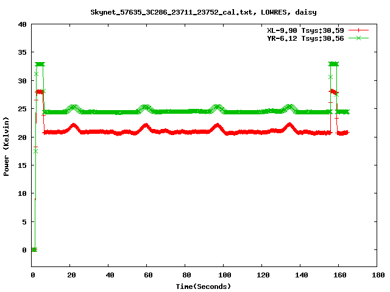Click y-axis tick label 15

pyautogui.click(x=22, y=165)
